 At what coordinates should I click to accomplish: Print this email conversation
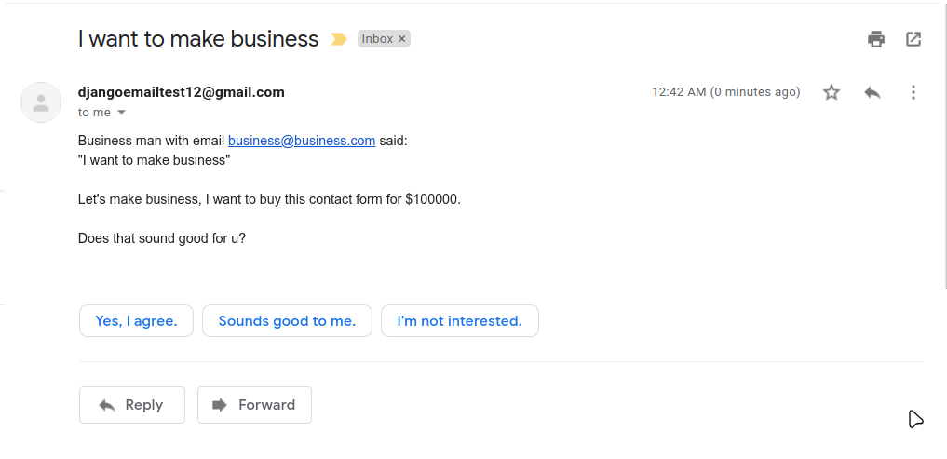tap(875, 39)
